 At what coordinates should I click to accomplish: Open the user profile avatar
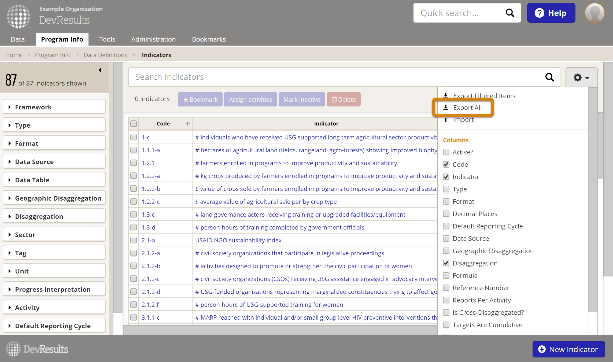pos(594,13)
